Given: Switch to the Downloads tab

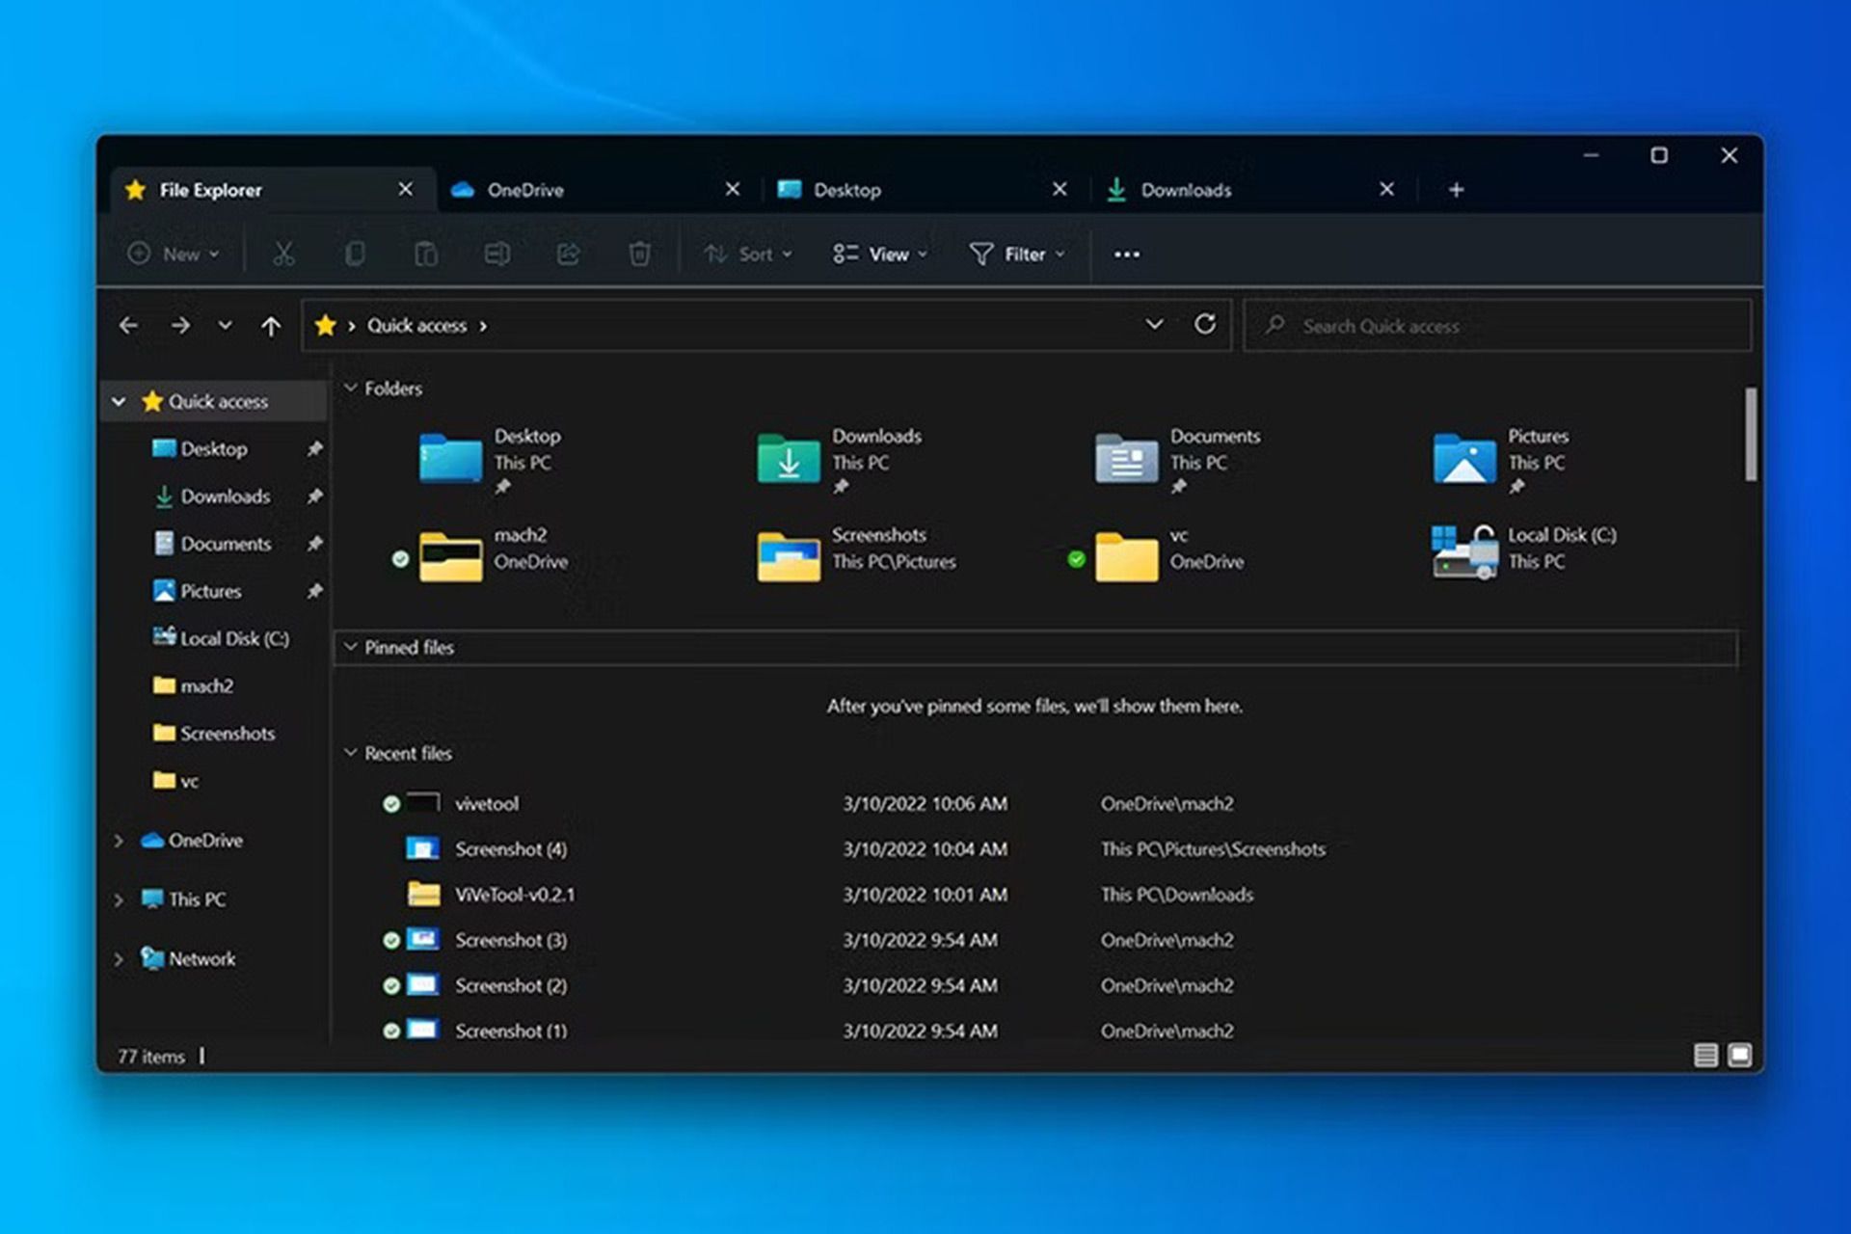Looking at the screenshot, I should click(1186, 190).
